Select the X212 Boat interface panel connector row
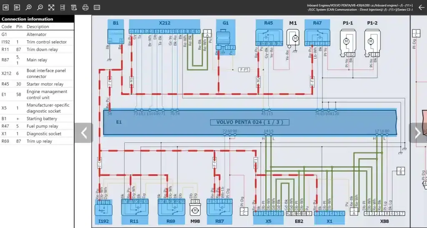The width and height of the screenshot is (427, 228). coord(37,74)
